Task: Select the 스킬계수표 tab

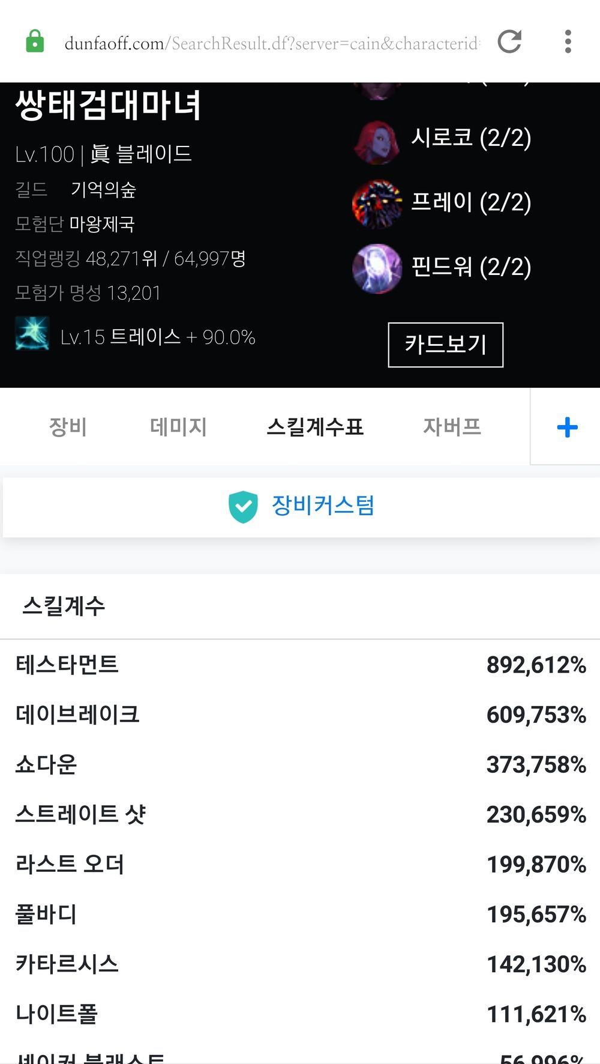Action: 315,428
